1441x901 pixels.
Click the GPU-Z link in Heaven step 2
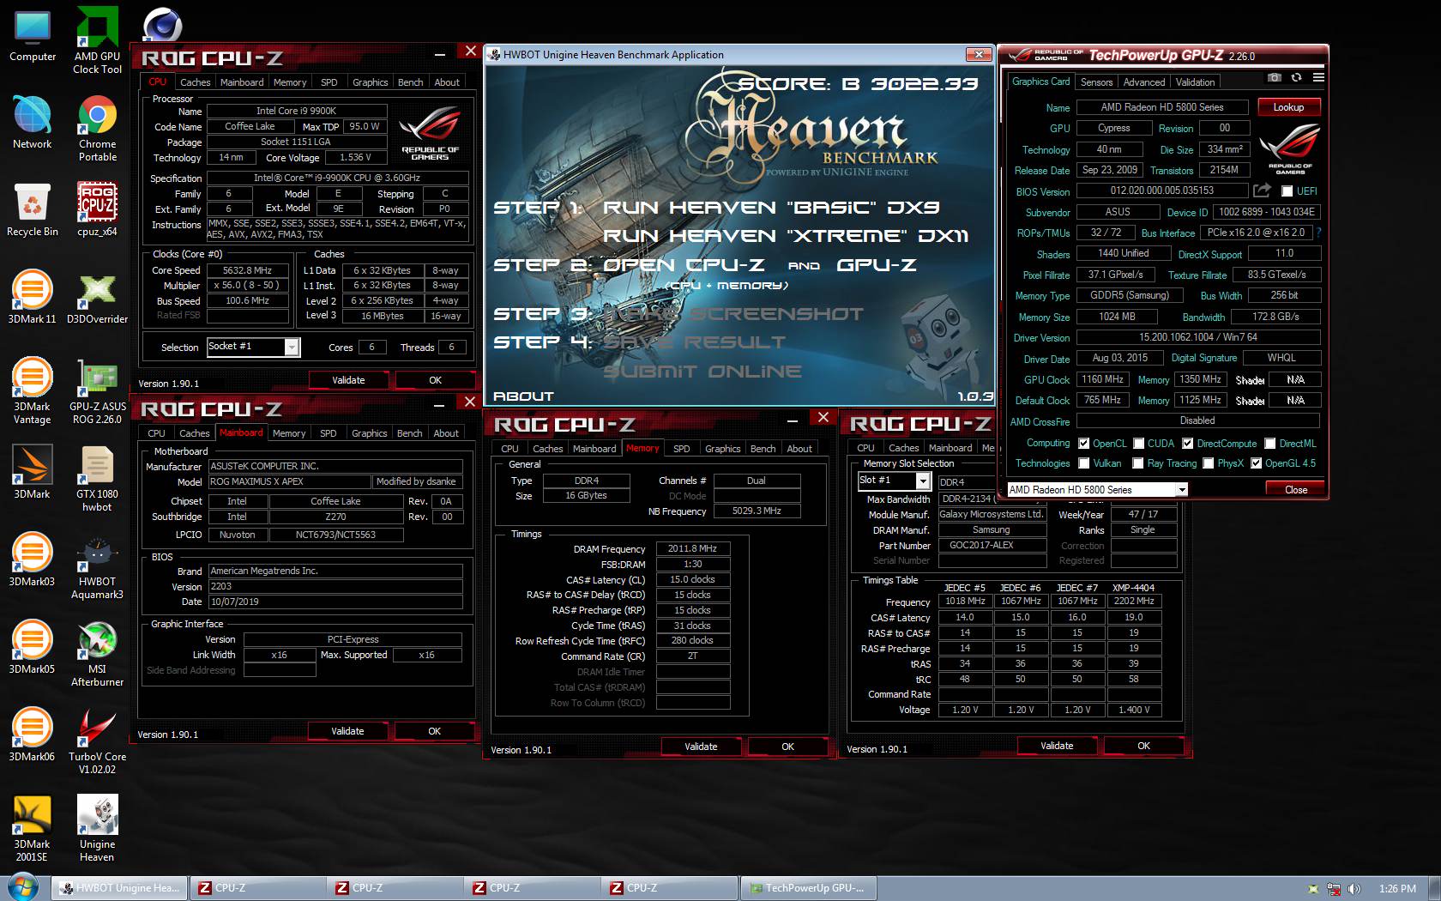[876, 265]
